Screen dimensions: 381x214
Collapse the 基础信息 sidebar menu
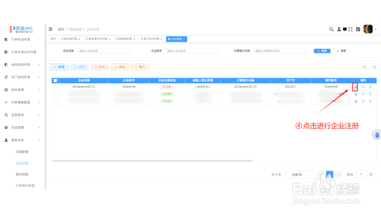point(23,140)
